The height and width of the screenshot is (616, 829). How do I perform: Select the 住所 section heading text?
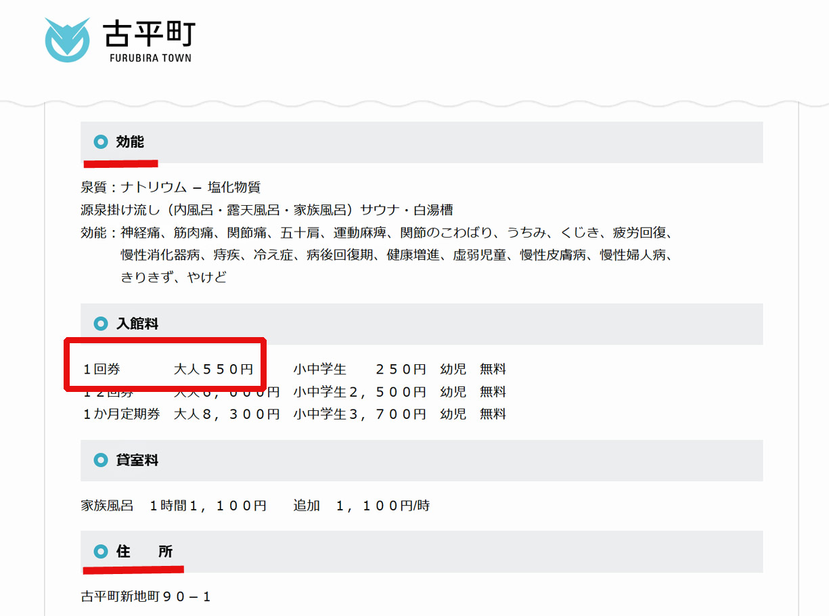(x=144, y=552)
